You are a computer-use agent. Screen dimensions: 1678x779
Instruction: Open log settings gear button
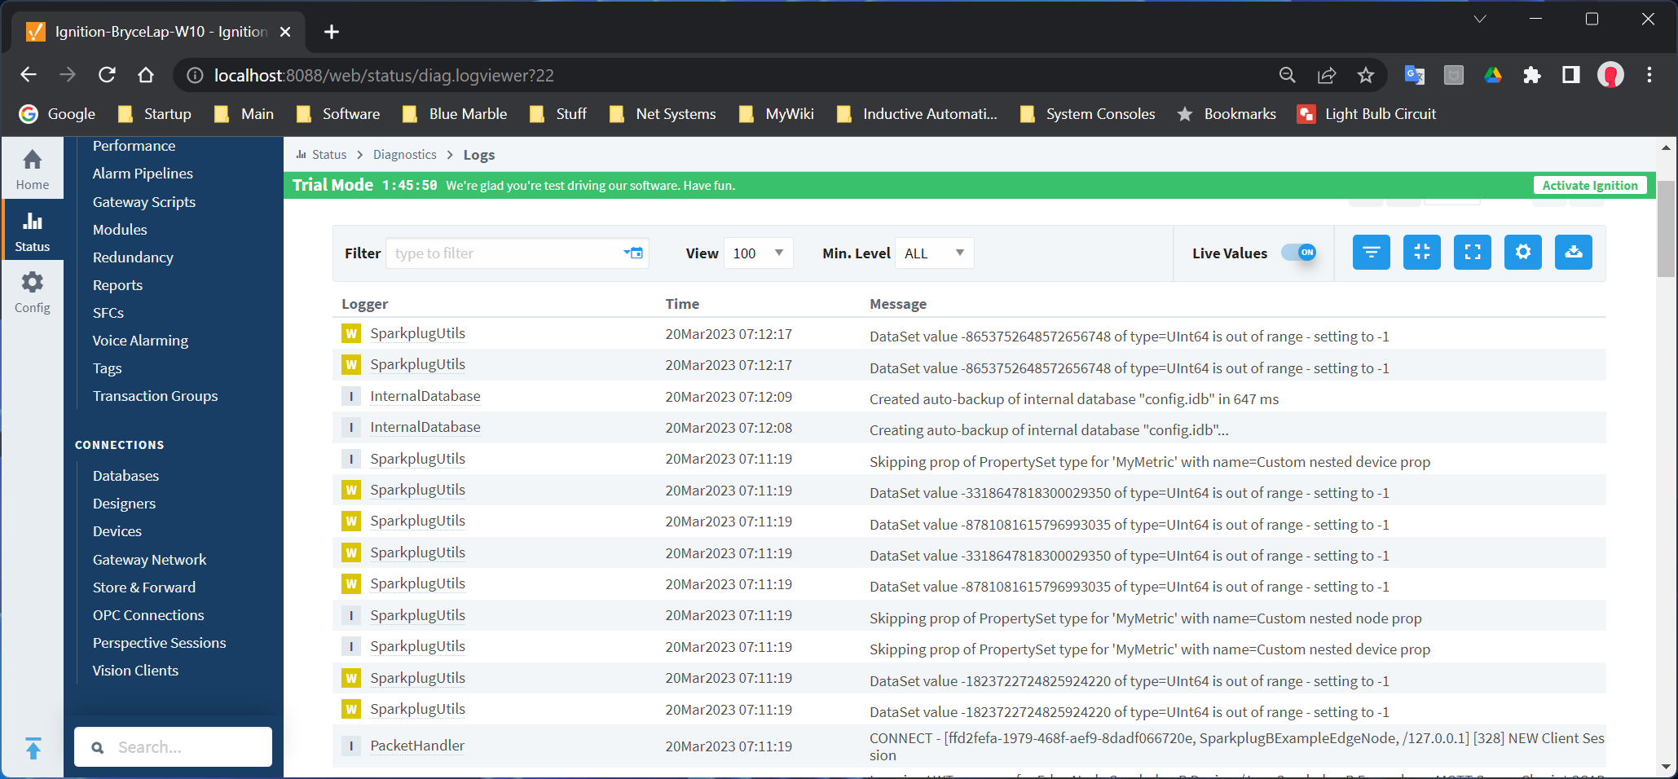tap(1522, 253)
